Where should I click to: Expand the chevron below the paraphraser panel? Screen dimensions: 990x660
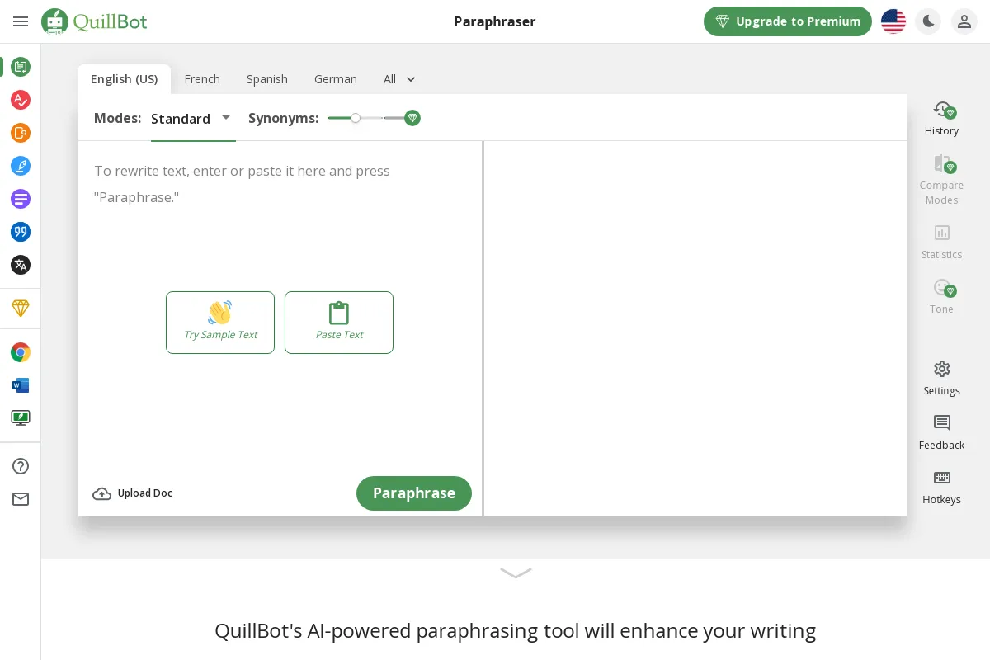(x=516, y=573)
